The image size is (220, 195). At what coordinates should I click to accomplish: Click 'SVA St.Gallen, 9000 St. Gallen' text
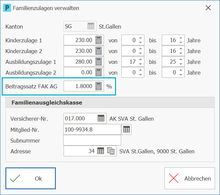(157, 151)
